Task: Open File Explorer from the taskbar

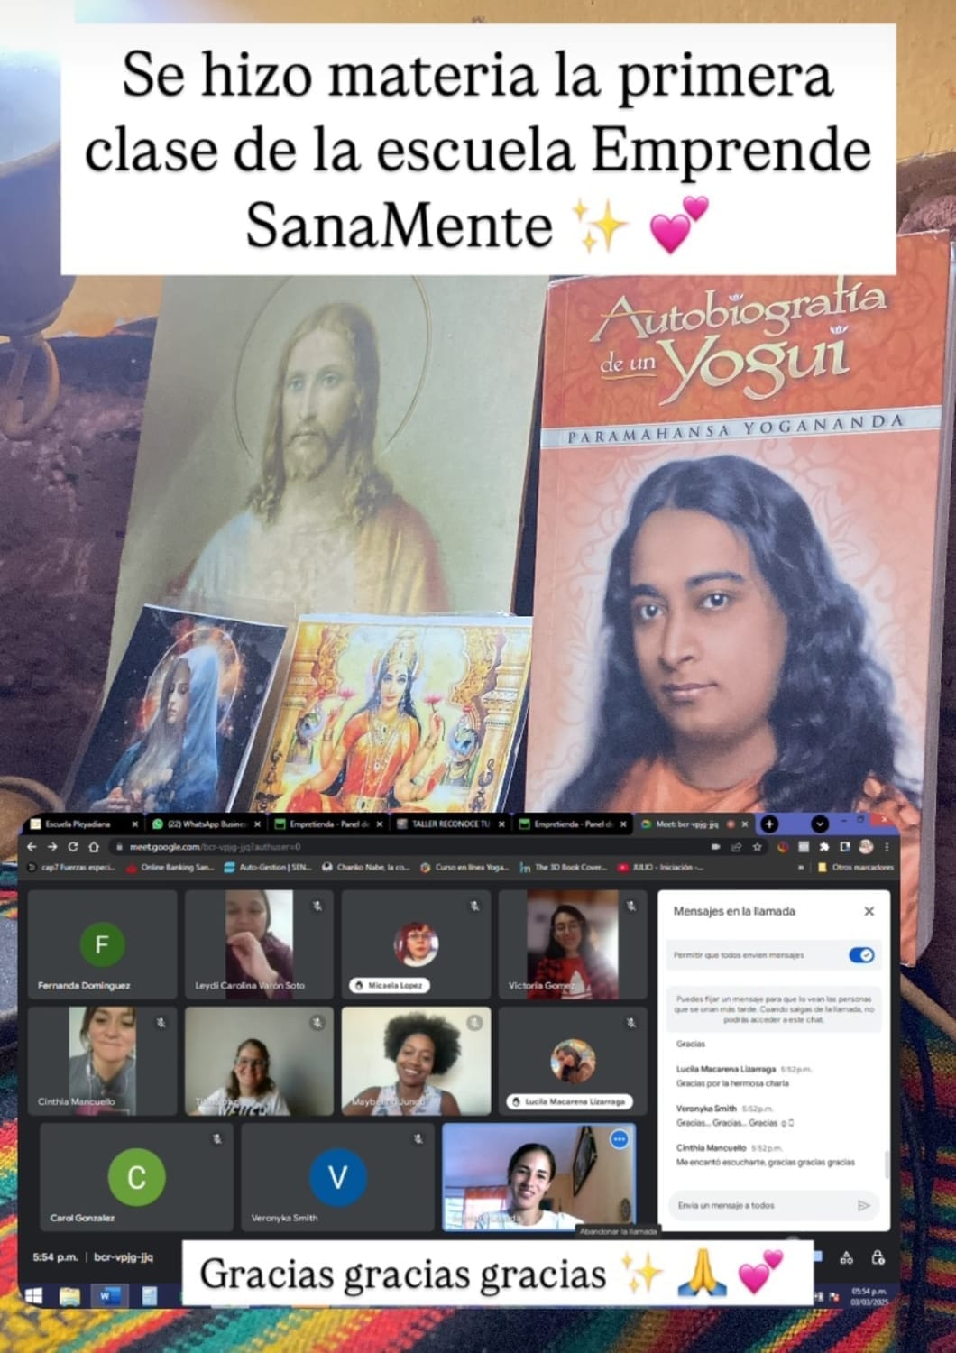Action: pos(70,1296)
